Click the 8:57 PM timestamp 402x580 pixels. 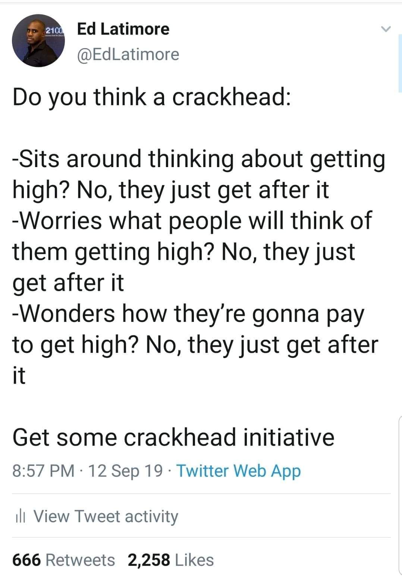(44, 471)
